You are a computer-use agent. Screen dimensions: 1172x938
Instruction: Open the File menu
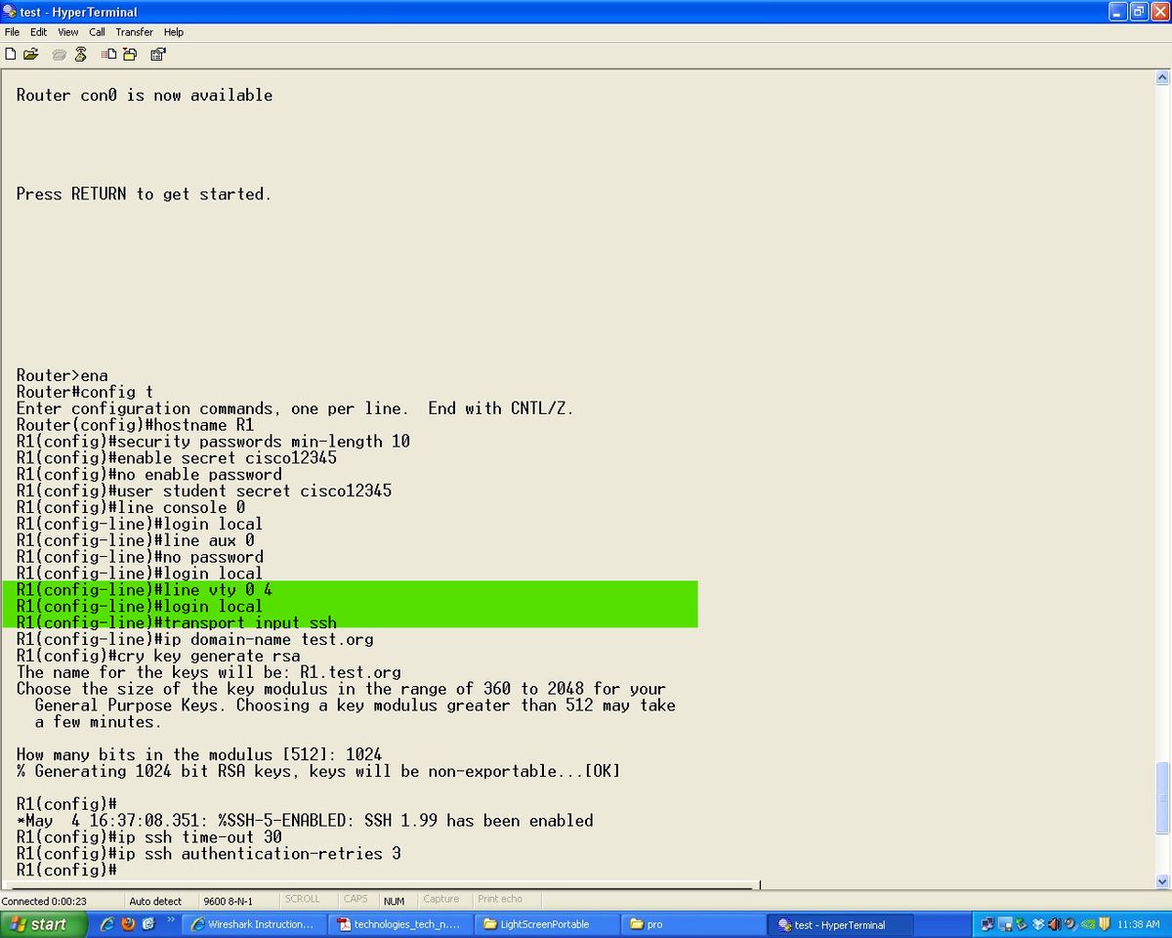[x=12, y=32]
